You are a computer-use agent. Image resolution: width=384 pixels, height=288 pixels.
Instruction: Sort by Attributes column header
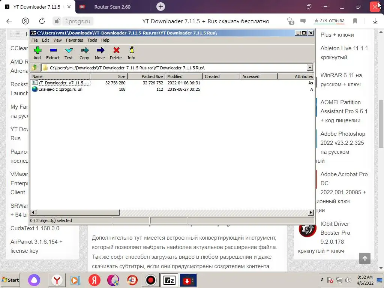[x=296, y=76]
